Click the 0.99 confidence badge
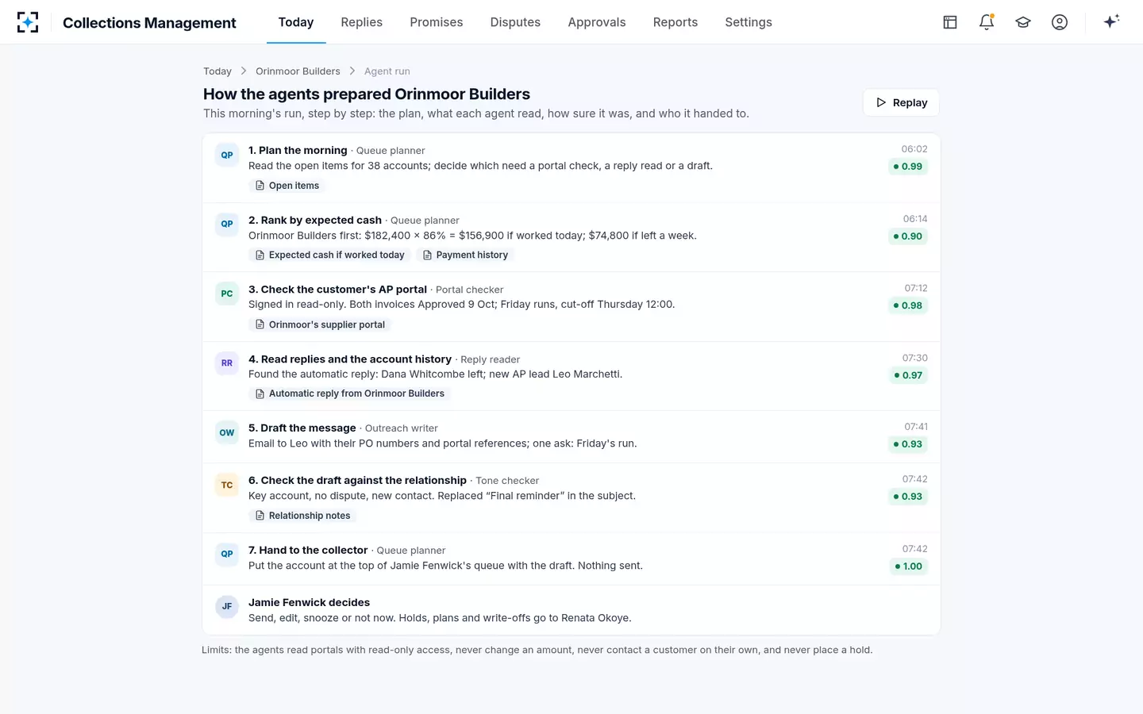Viewport: 1143px width, 714px height. point(907,167)
